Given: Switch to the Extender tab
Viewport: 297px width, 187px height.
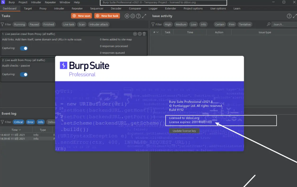Looking at the screenshot, I should [x=170, y=9].
